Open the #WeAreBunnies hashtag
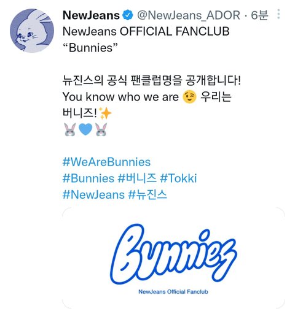The height and width of the screenshot is (314, 295). (x=106, y=162)
